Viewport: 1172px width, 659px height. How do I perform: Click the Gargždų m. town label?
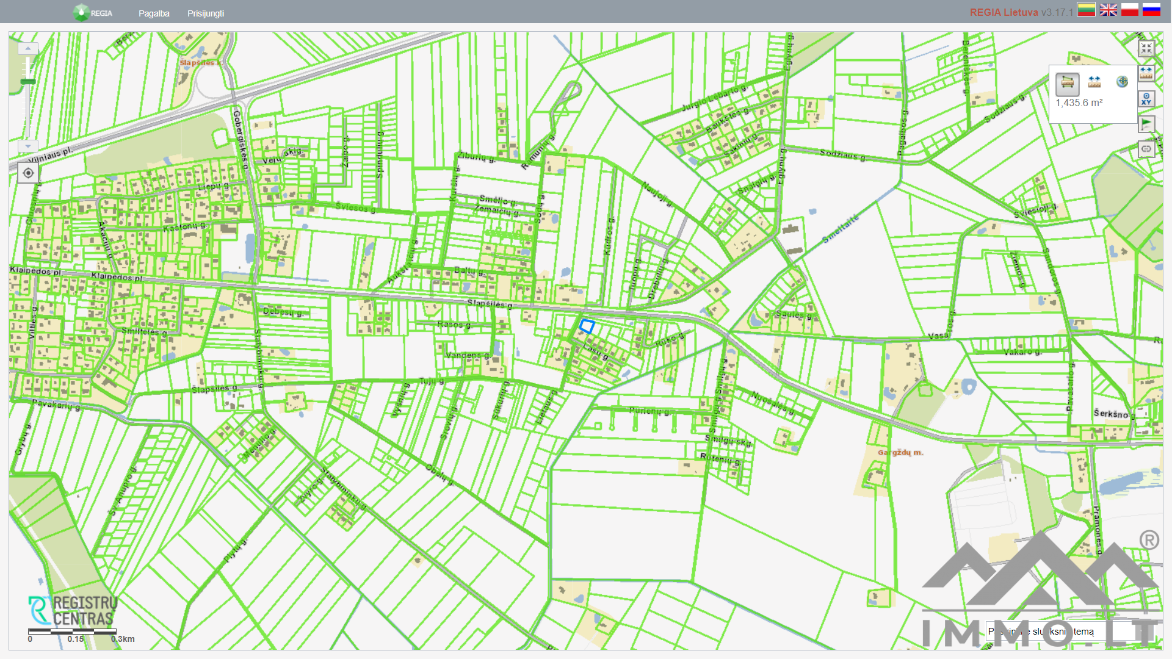tap(900, 453)
